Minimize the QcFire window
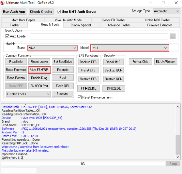182x174 pixels. click(151, 3)
